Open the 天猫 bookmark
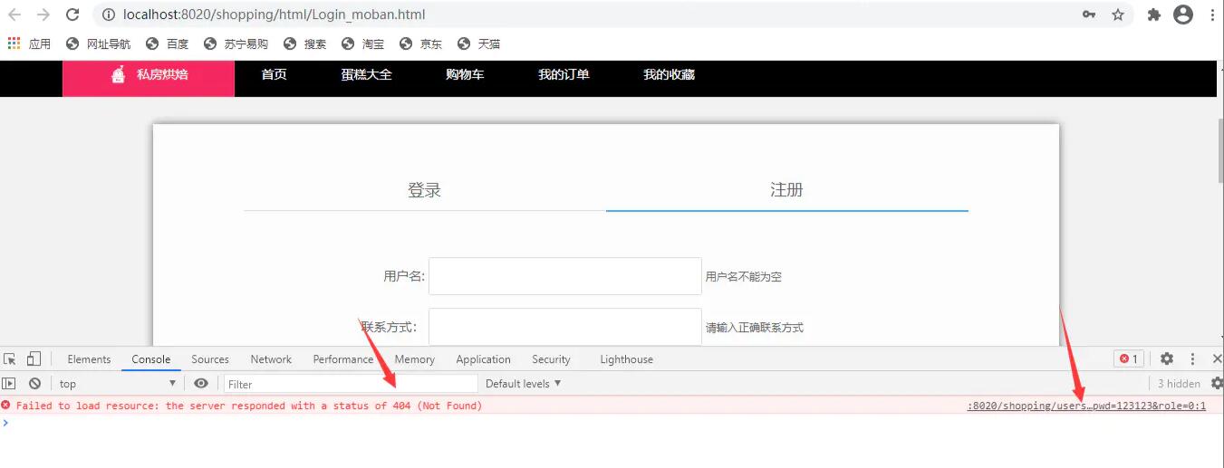 (x=479, y=43)
